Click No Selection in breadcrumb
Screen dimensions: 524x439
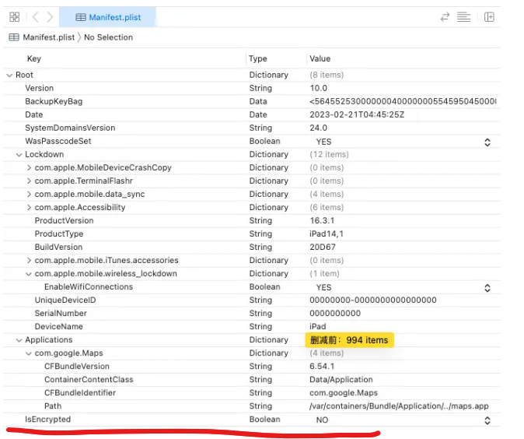(x=108, y=37)
